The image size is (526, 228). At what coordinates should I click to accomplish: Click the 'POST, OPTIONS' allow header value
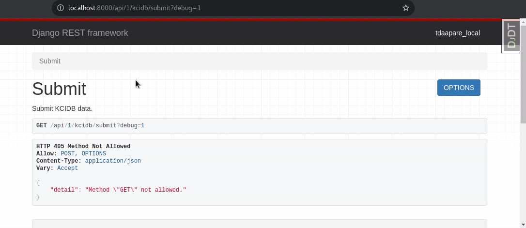(83, 153)
